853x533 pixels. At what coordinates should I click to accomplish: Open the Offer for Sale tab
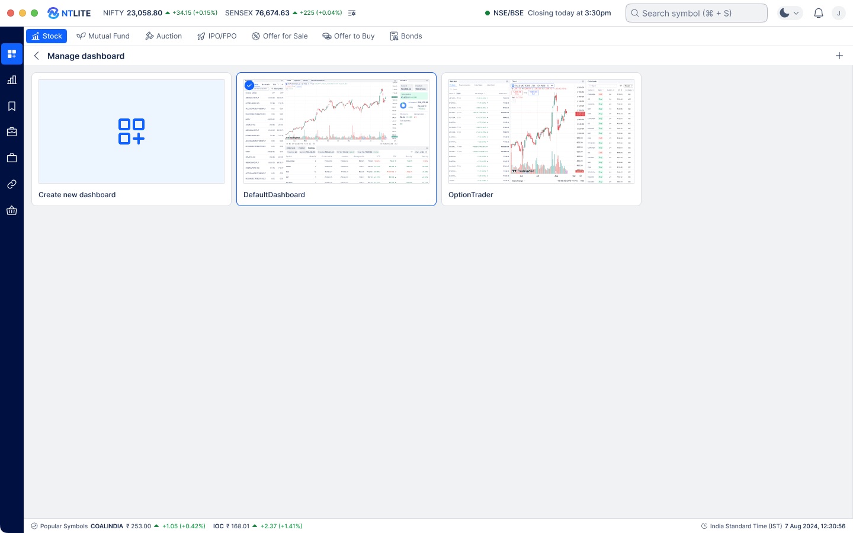pos(280,36)
